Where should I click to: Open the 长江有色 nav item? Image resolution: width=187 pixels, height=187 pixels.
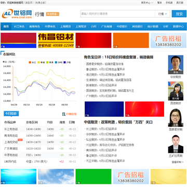[x=19, y=26]
